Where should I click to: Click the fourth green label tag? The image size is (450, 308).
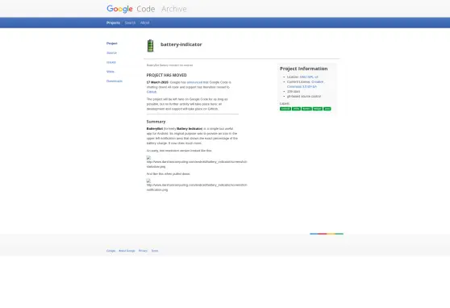(318, 109)
